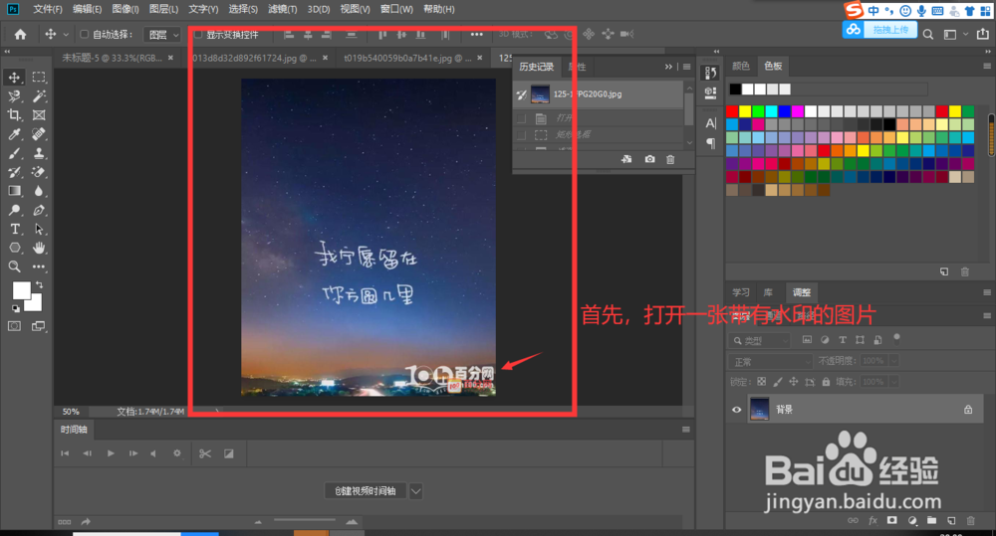This screenshot has height=536, width=996.
Task: Switch to document tab 013d8d32d892f61724.jpg
Action: [254, 58]
